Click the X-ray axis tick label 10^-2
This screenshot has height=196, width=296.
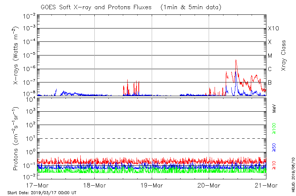pyautogui.click(x=29, y=16)
